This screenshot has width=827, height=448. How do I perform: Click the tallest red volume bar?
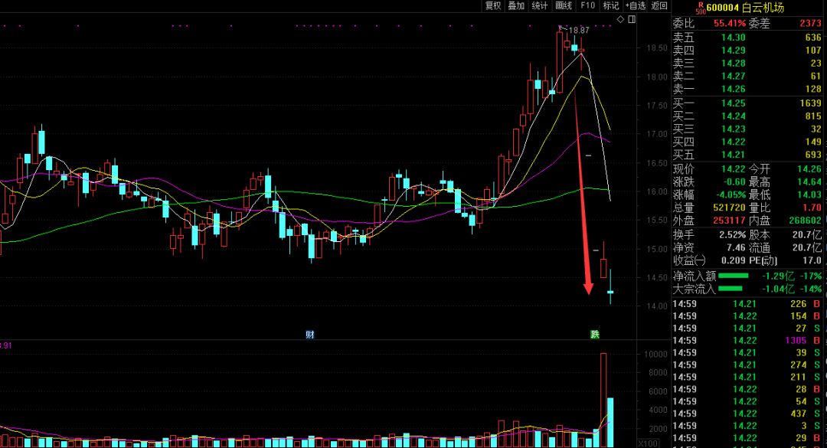pyautogui.click(x=603, y=398)
